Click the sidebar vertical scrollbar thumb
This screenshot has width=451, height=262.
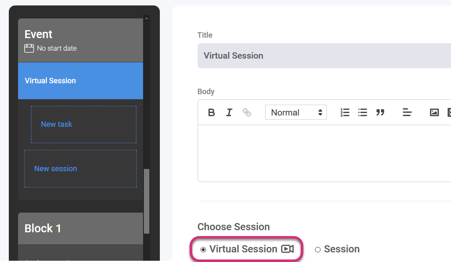tap(146, 201)
